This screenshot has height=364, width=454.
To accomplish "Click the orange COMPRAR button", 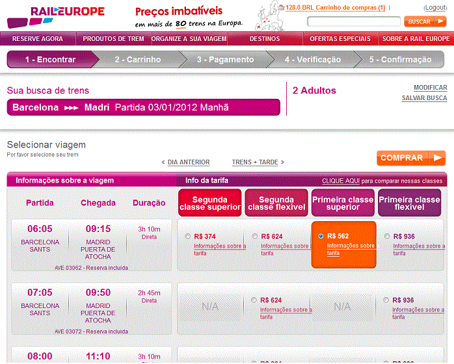I will (x=411, y=158).
